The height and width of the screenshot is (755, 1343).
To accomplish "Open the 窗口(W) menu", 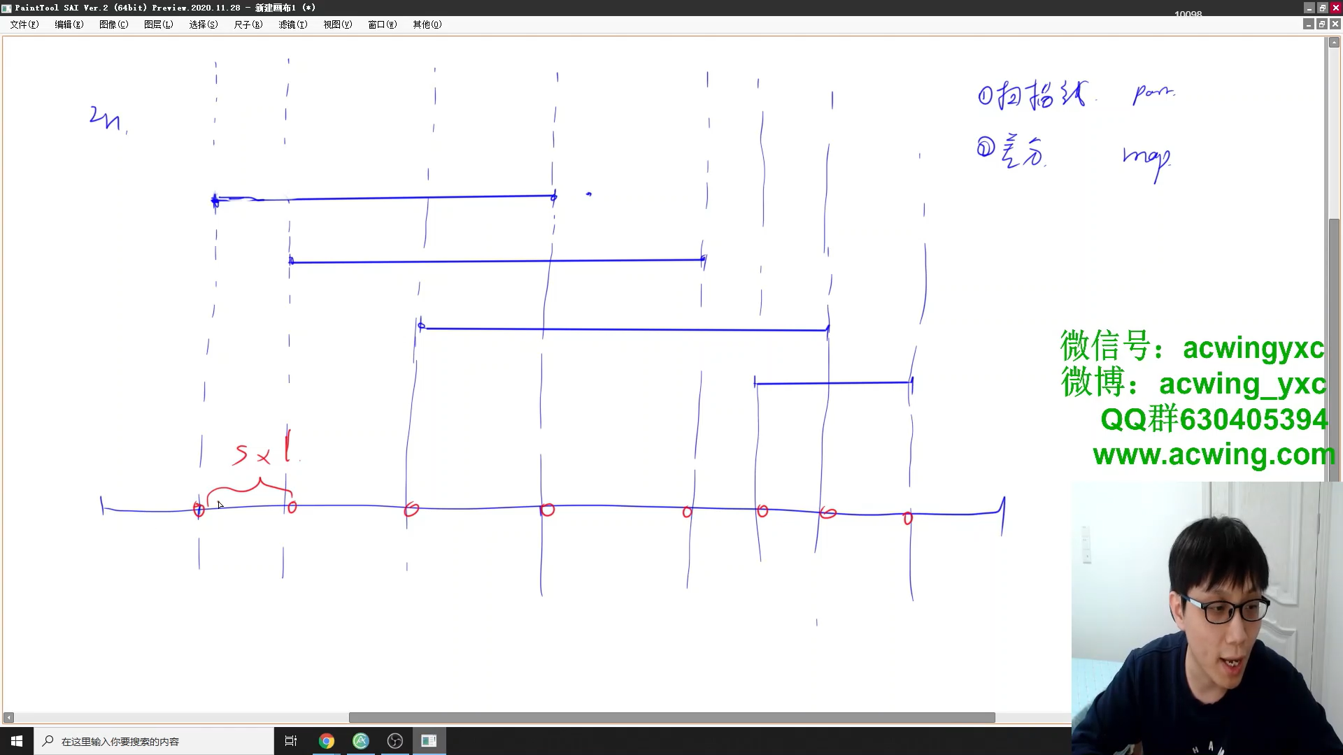I will coord(382,24).
